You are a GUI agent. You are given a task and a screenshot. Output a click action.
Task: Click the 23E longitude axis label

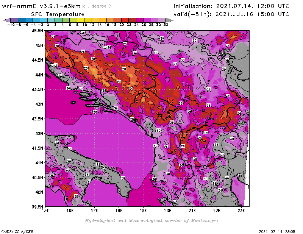[241, 211]
